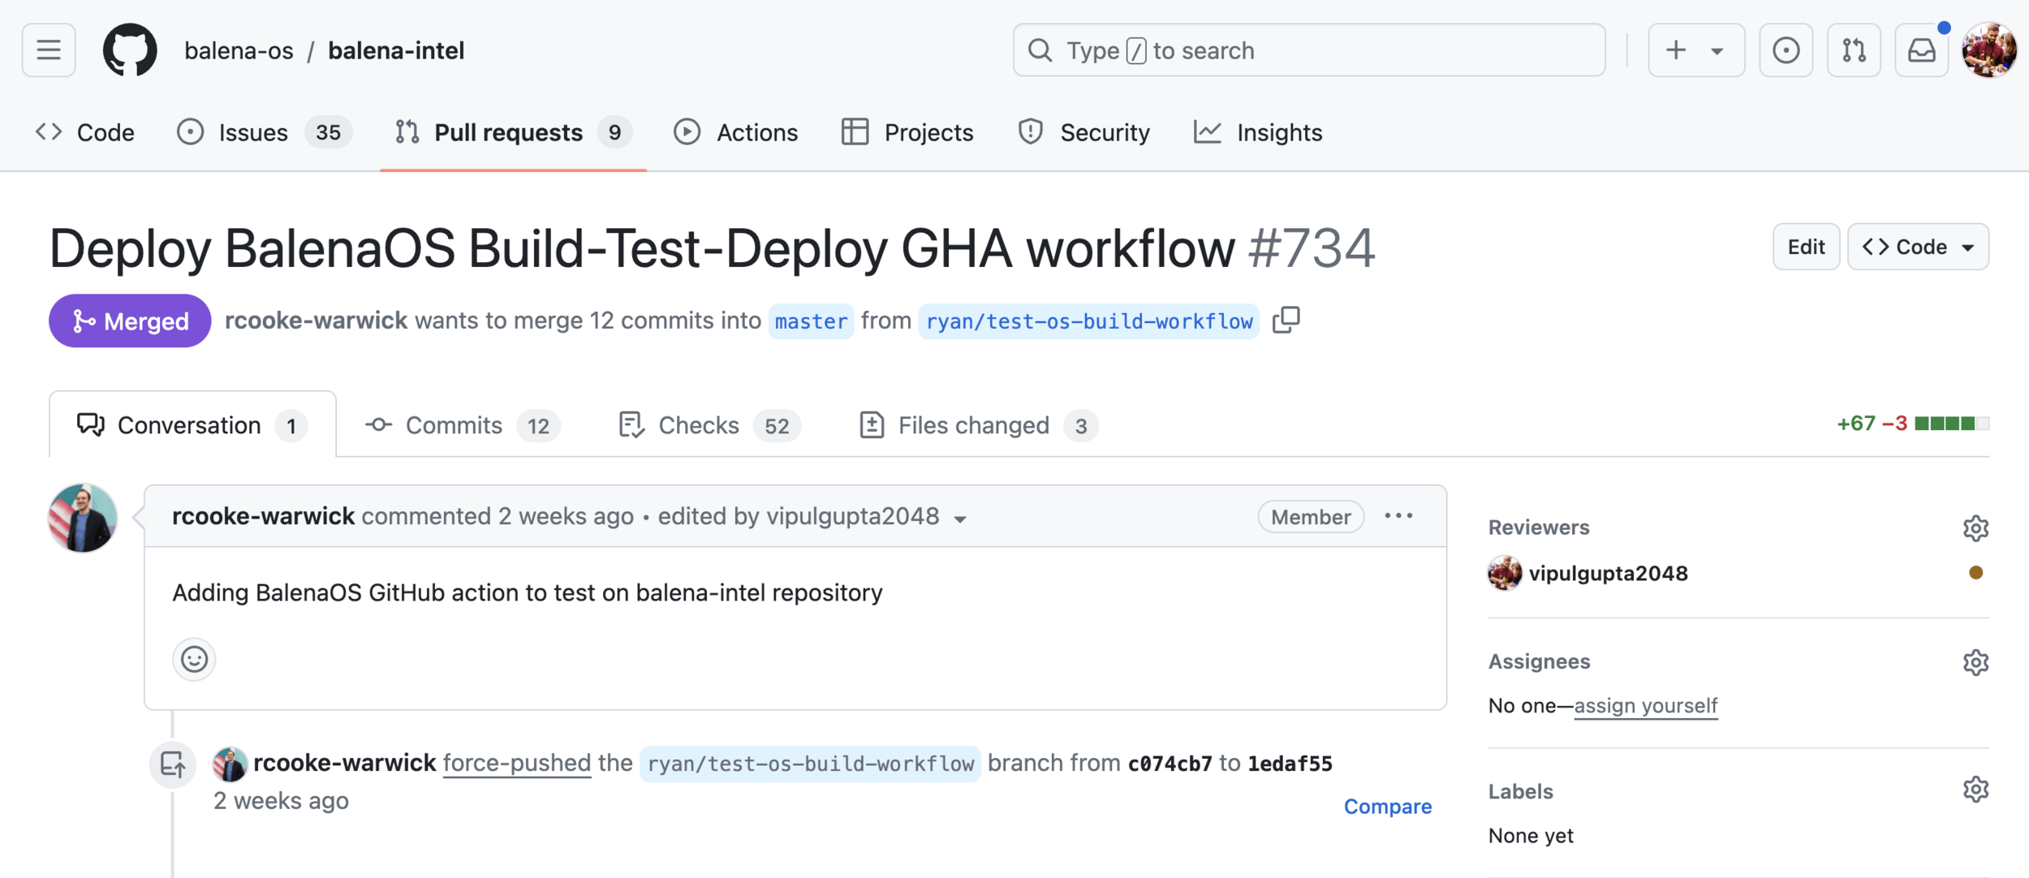Open Assignees gear settings
Viewport: 2029px width, 878px height.
tap(1975, 662)
